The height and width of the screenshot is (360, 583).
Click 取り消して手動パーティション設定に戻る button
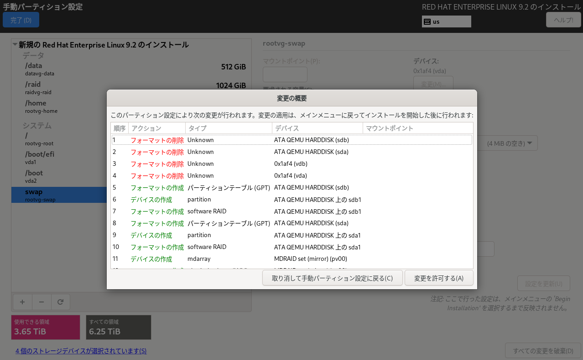[x=332, y=277]
